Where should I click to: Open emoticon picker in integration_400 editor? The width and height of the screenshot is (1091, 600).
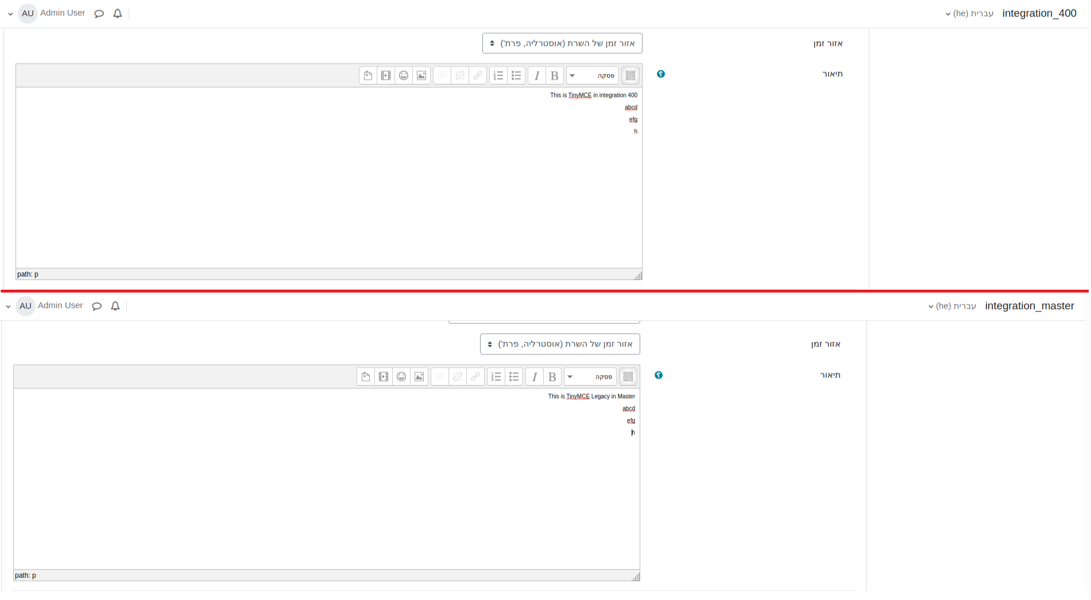click(x=404, y=76)
